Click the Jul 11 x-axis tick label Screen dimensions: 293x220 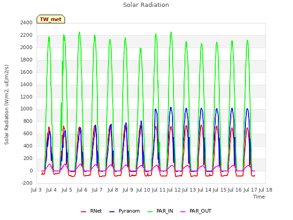158,190
